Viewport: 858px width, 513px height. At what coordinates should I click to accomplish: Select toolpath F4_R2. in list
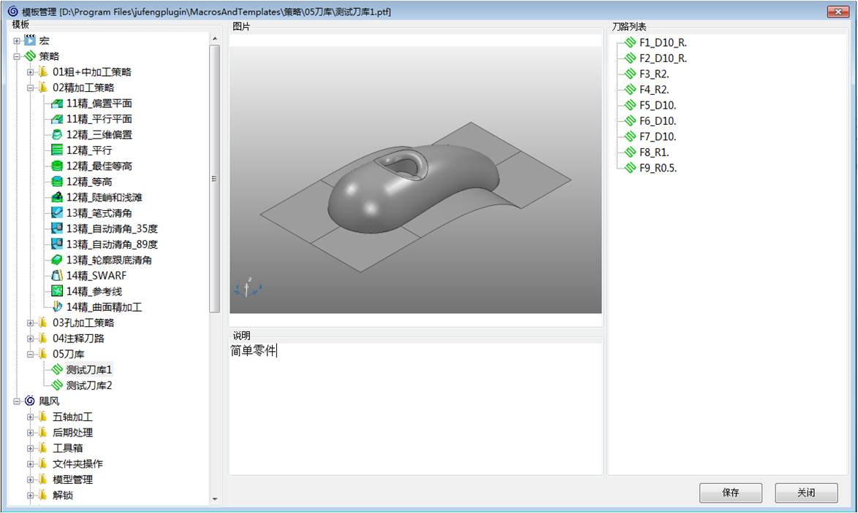click(654, 90)
